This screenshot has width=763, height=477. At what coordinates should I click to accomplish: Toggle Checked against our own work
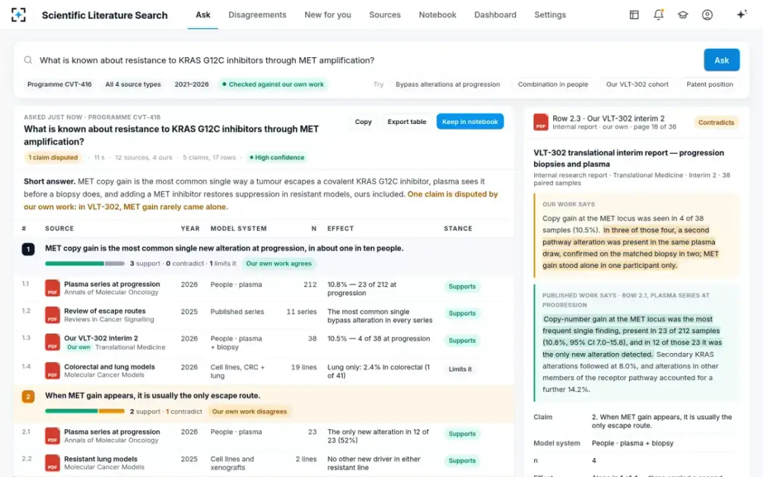coord(273,84)
